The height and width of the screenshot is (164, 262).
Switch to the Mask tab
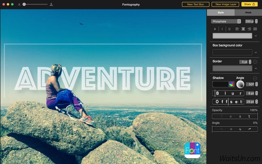click(x=248, y=12)
